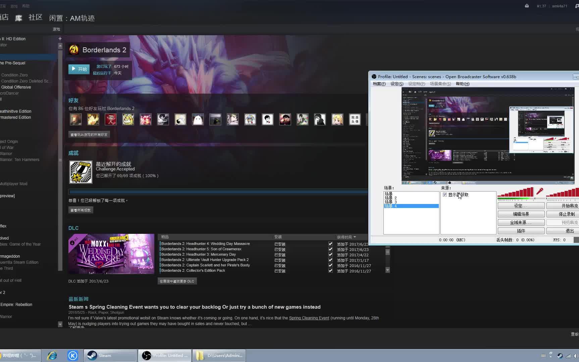Image resolution: width=579 pixels, height=362 pixels.
Task: Click the Borderlands 2 game logo icon
Action: pyautogui.click(x=74, y=50)
